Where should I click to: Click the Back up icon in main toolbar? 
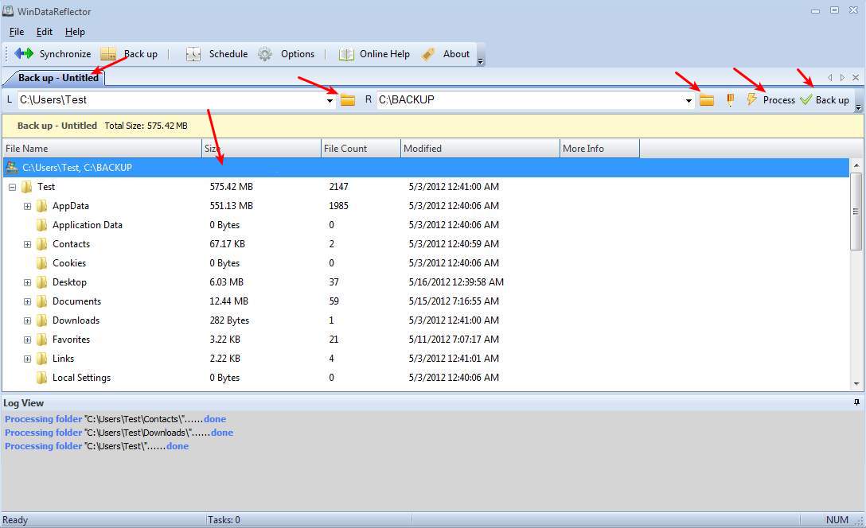point(109,54)
